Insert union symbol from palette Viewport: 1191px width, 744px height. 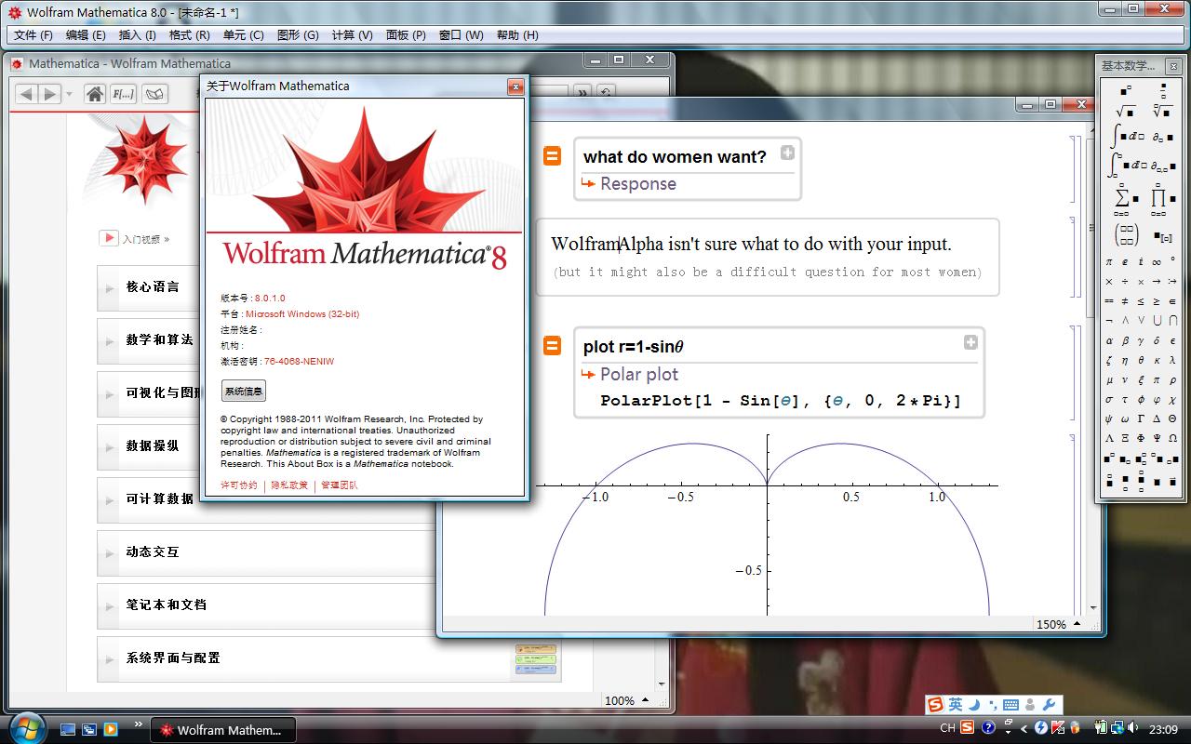click(x=1157, y=320)
